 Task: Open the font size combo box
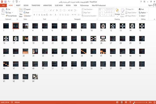pos(47,10)
